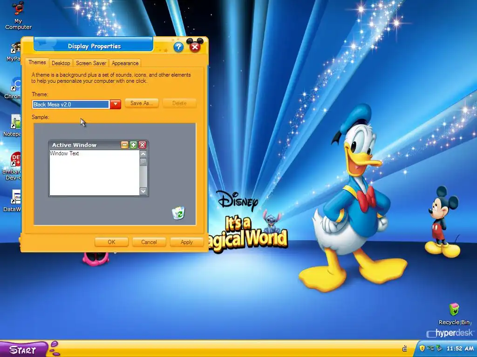Viewport: 477px width, 357px height.
Task: Click the hyperdesk logo widget
Action: point(450,333)
